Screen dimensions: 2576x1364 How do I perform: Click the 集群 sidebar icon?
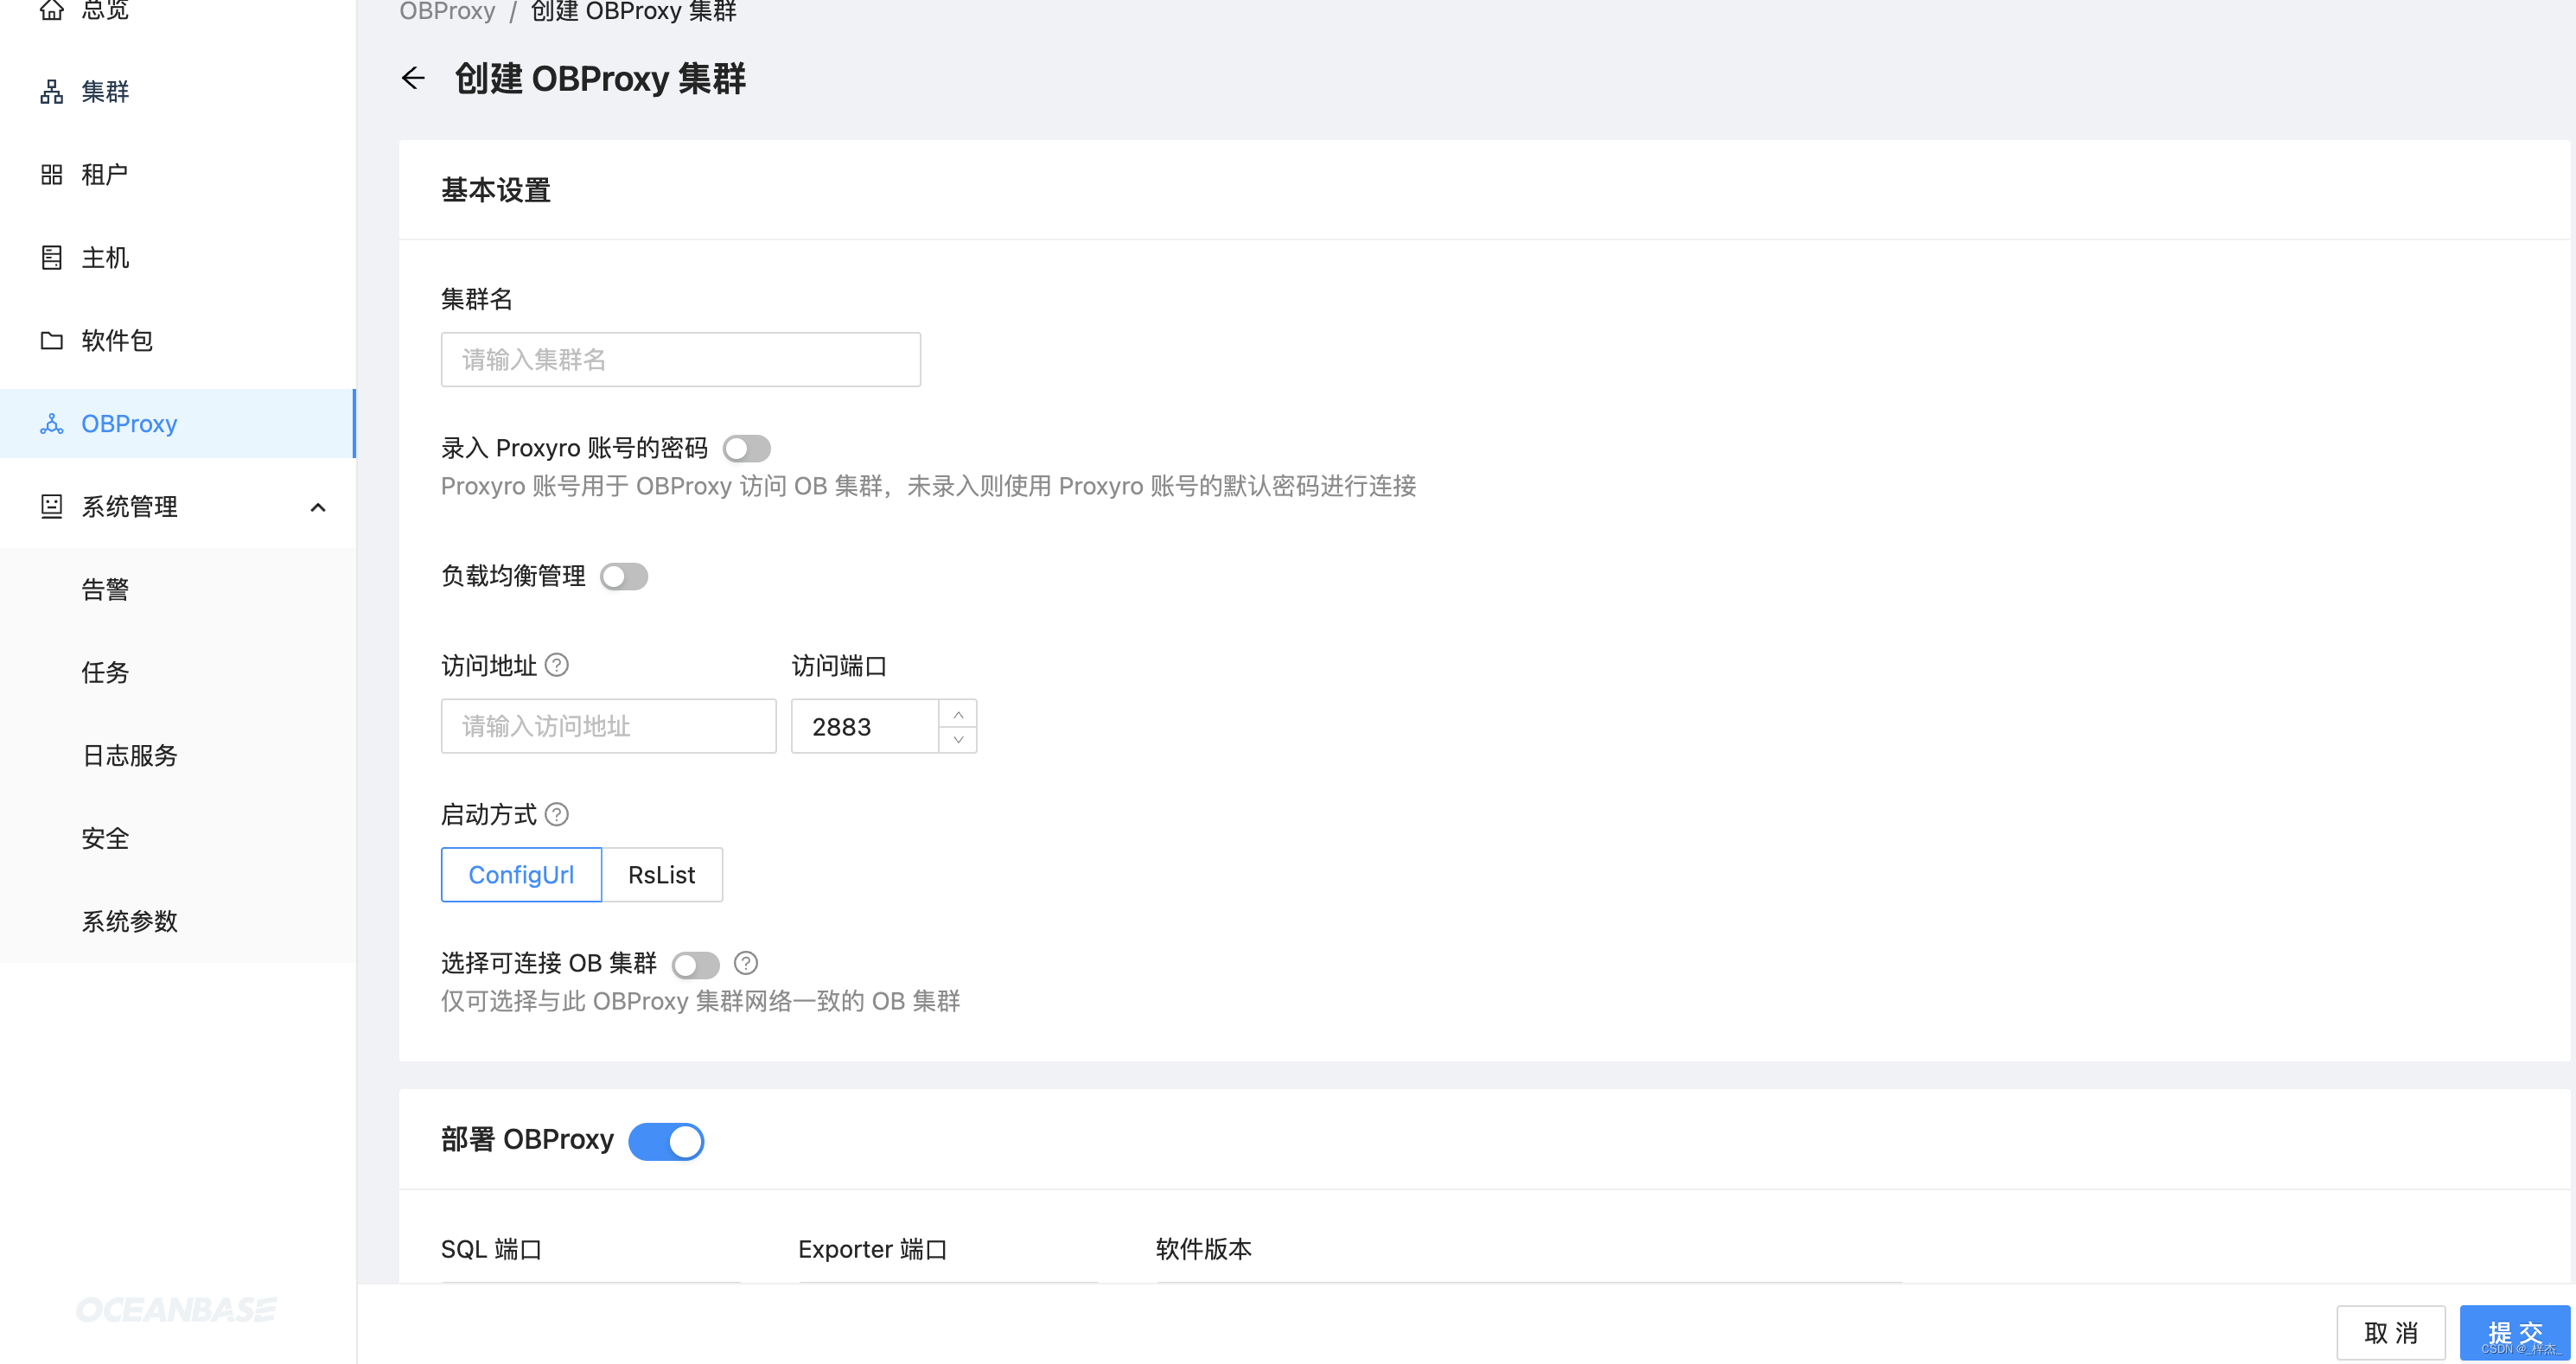coord(52,92)
